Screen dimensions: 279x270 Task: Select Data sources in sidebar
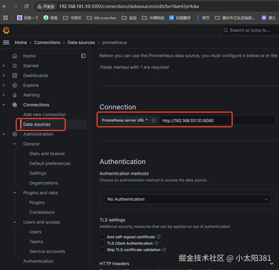tap(37, 124)
